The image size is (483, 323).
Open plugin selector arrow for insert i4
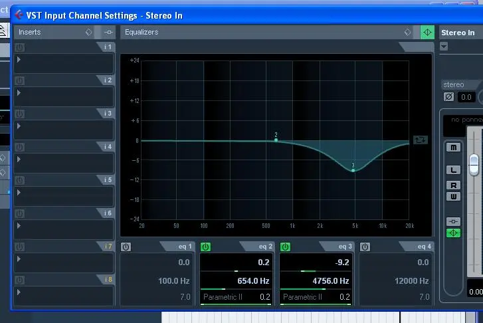coord(19,160)
